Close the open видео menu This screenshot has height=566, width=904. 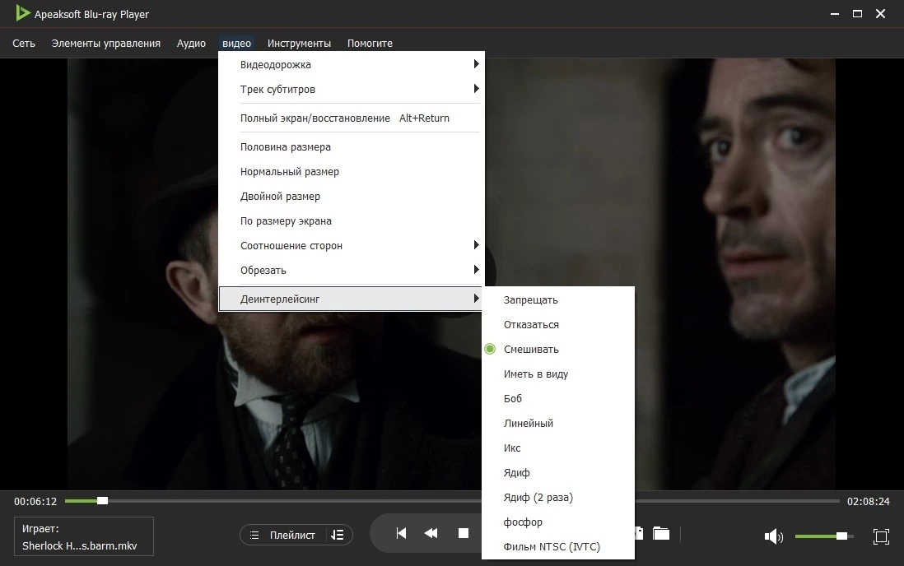tap(236, 44)
